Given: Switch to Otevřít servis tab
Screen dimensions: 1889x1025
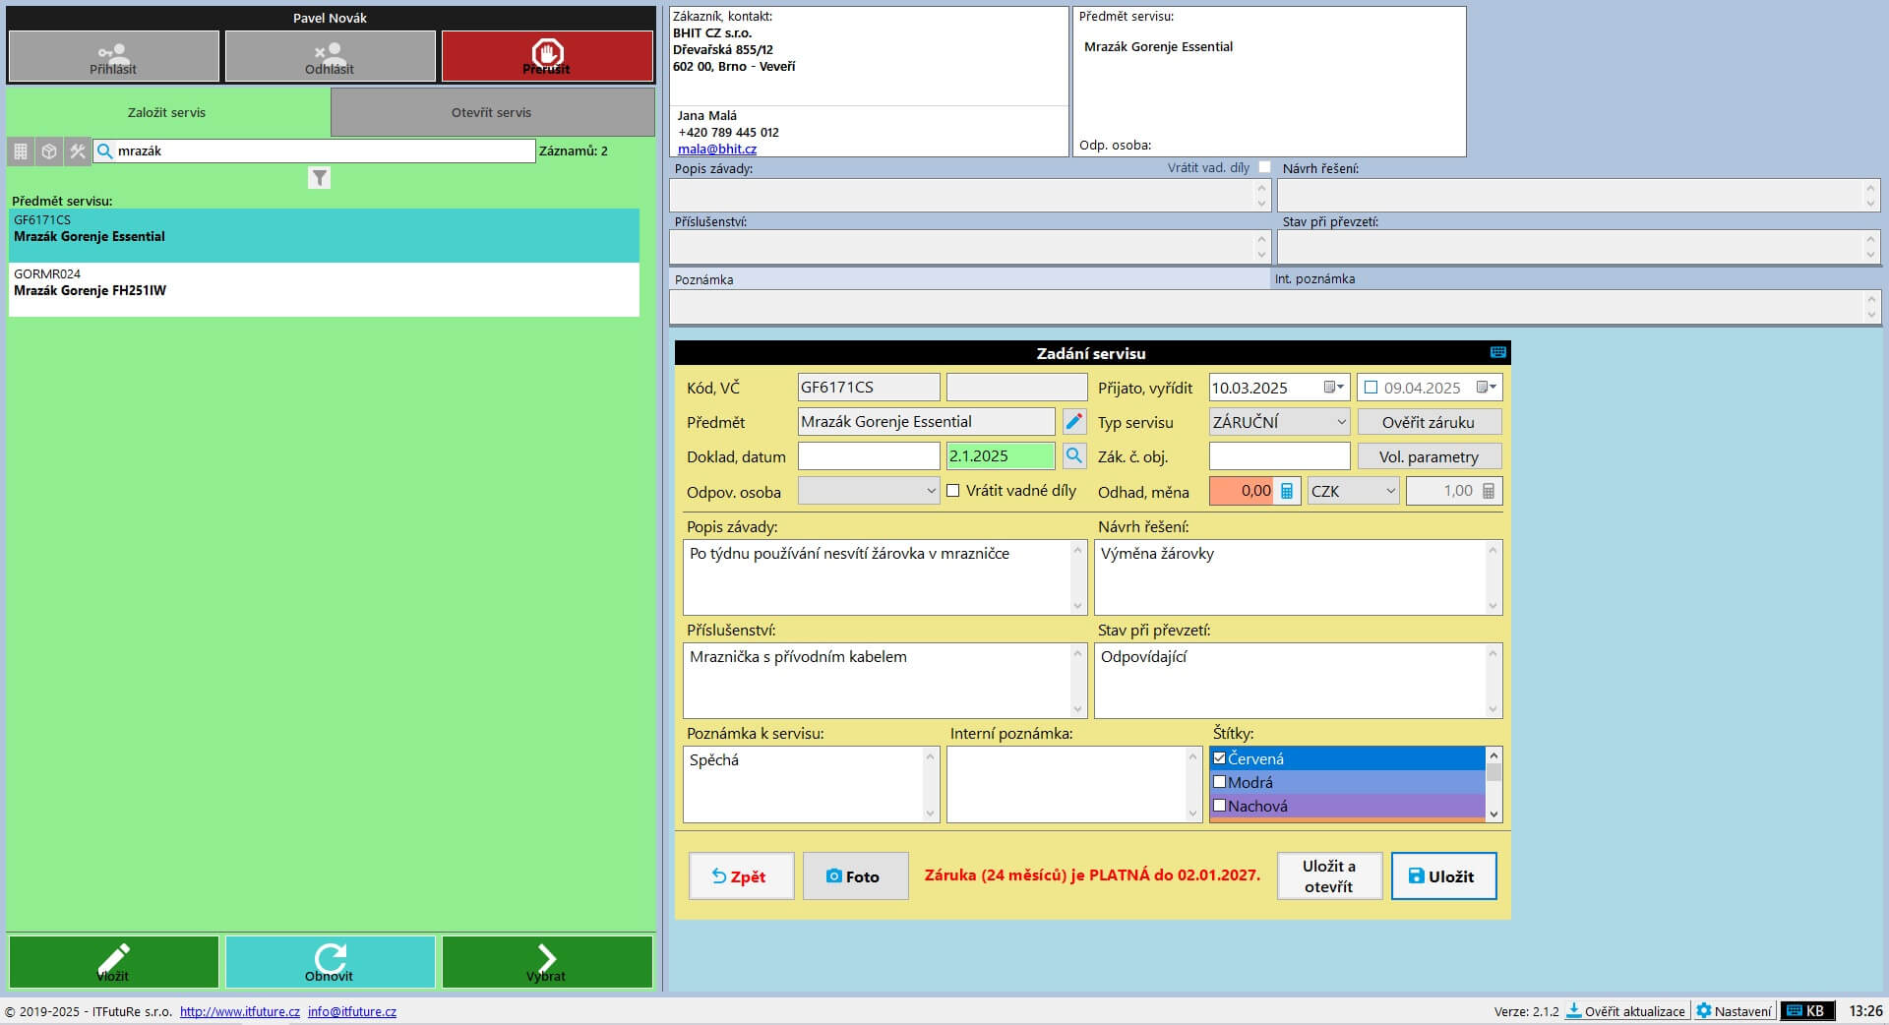Looking at the screenshot, I should pos(492,112).
